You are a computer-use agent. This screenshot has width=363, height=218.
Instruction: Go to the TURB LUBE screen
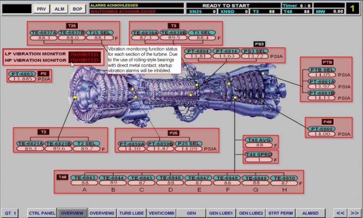(131, 213)
